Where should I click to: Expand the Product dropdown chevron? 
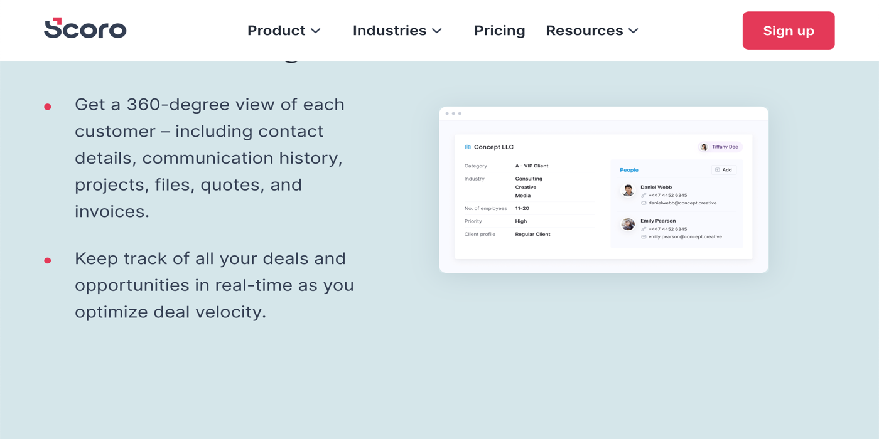(x=316, y=31)
